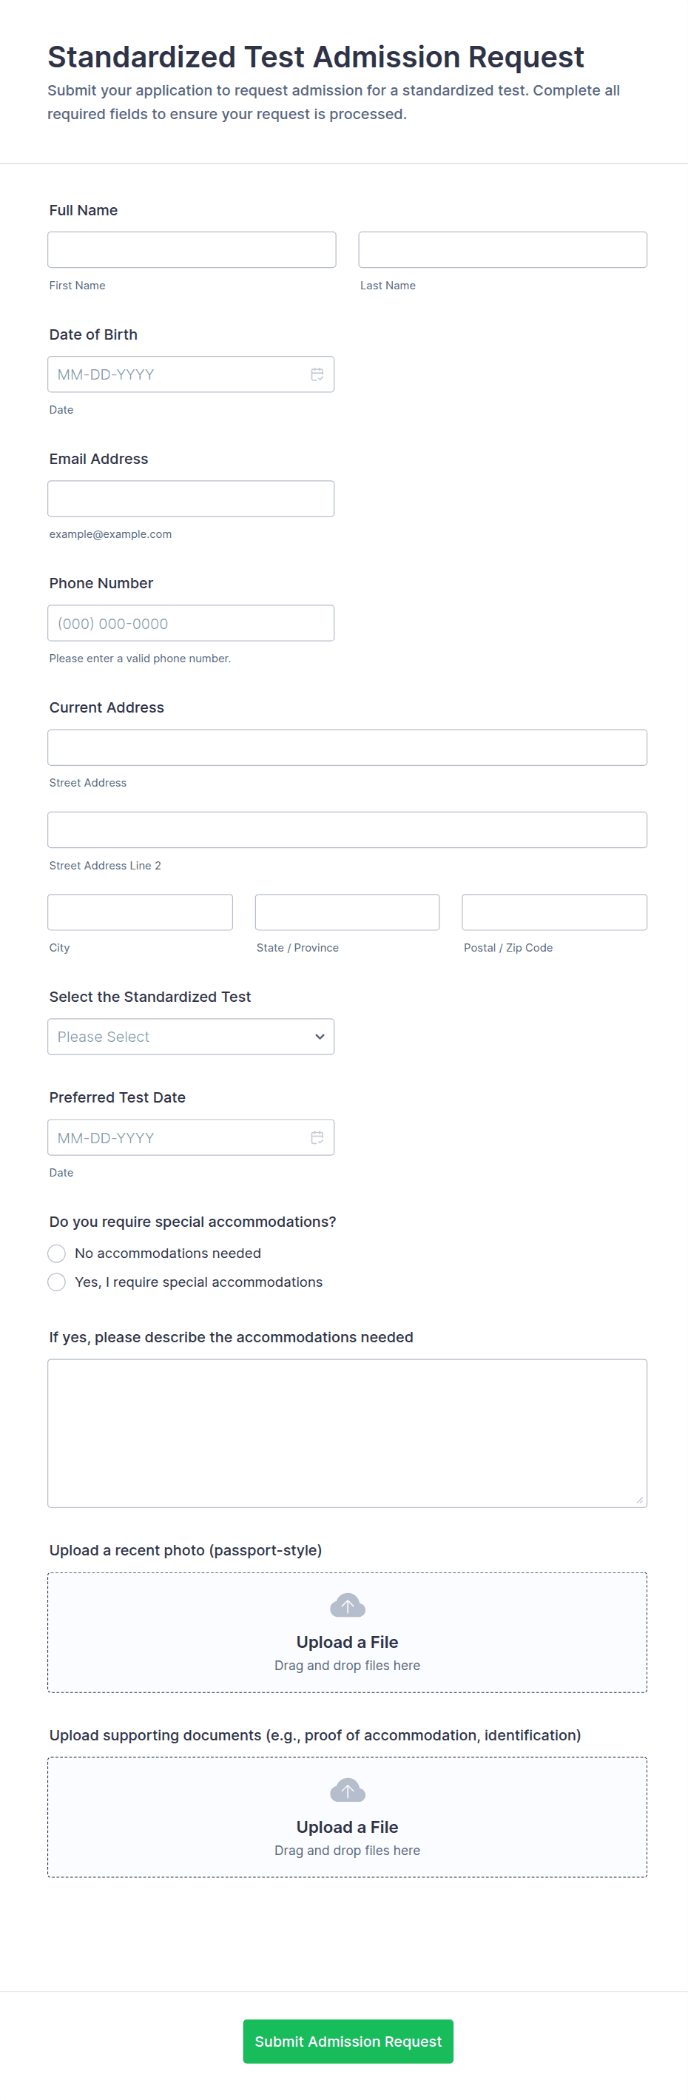The width and height of the screenshot is (688, 2100).
Task: Focus the Street Address Line 2 field
Action: (347, 830)
